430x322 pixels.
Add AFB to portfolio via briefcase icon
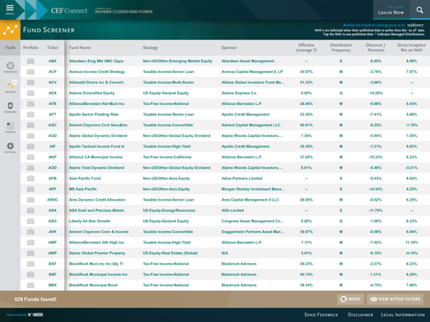[30, 103]
